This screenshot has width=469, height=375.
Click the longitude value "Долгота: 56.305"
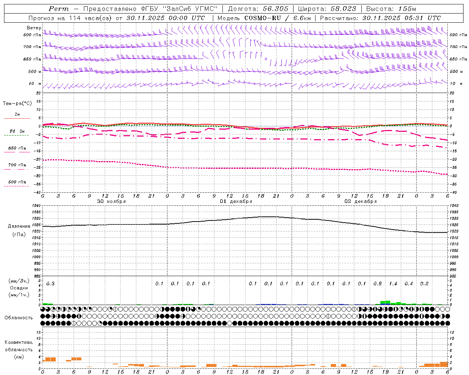pos(258,9)
